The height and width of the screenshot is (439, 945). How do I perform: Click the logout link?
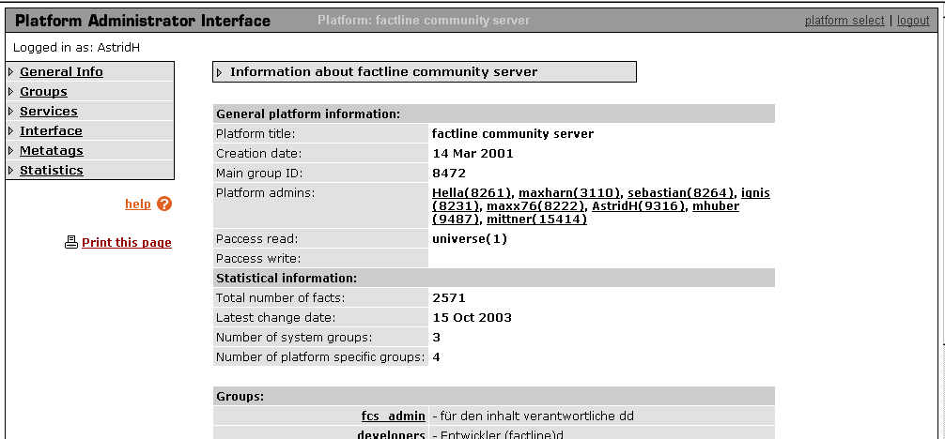coord(913,21)
